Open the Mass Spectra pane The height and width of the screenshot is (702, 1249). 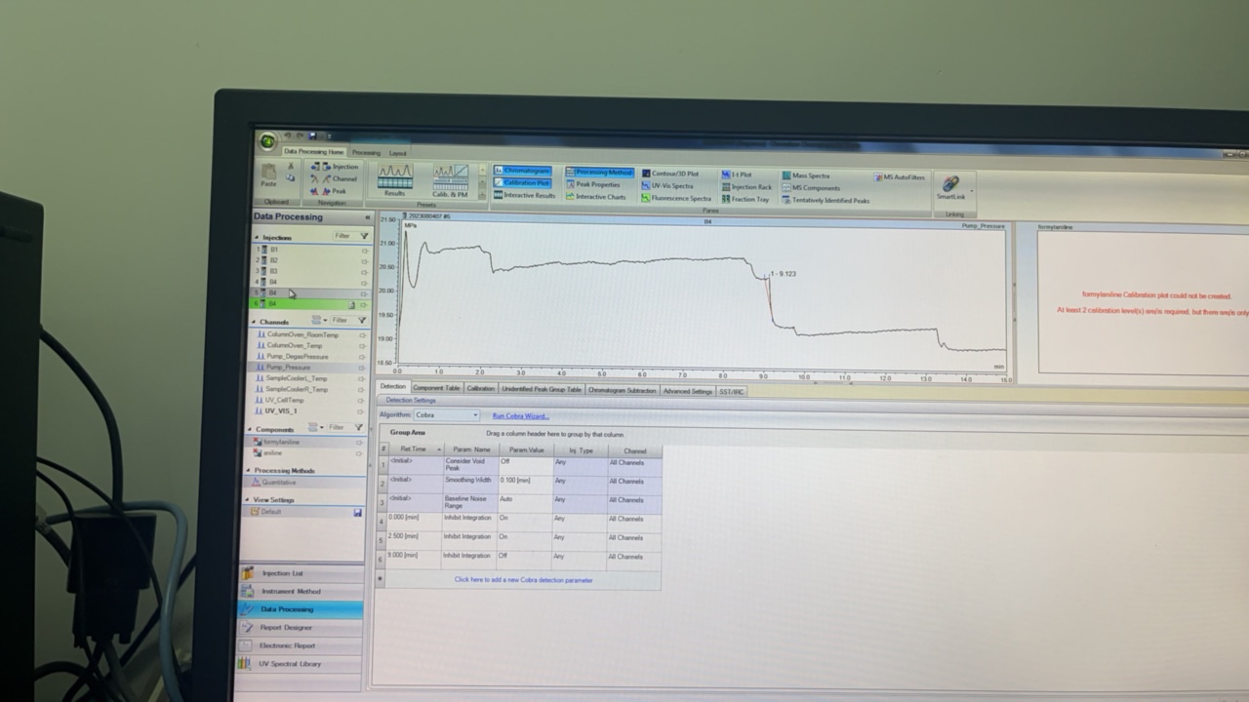point(805,175)
